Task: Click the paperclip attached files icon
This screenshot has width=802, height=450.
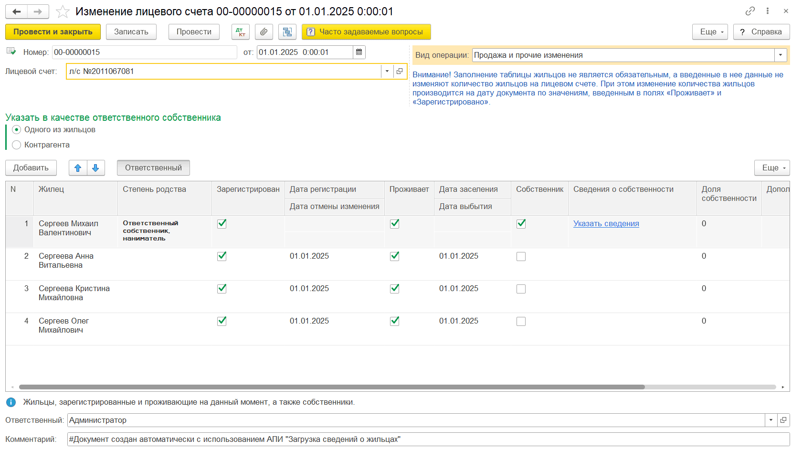Action: [264, 32]
